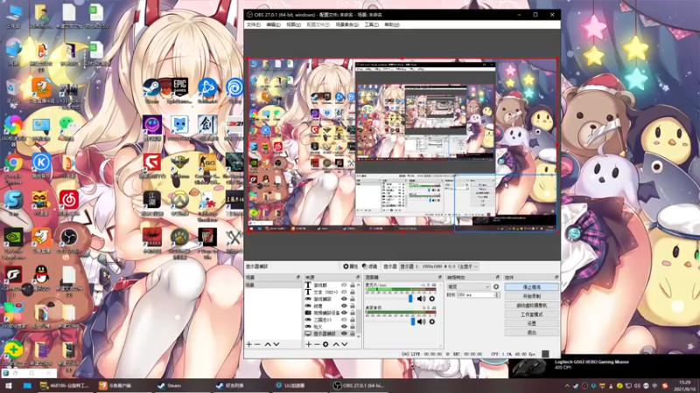The width and height of the screenshot is (700, 393).
Task: Mute the Mic/Aux speaker icon
Action: tap(421, 299)
